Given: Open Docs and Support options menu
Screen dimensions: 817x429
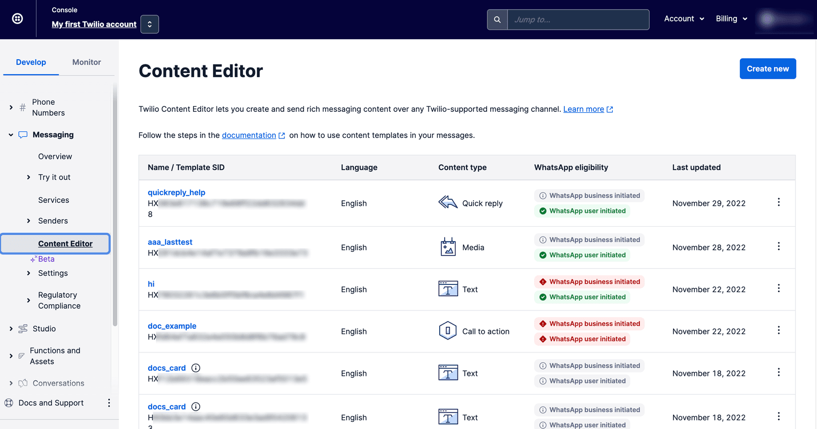Looking at the screenshot, I should coord(109,403).
